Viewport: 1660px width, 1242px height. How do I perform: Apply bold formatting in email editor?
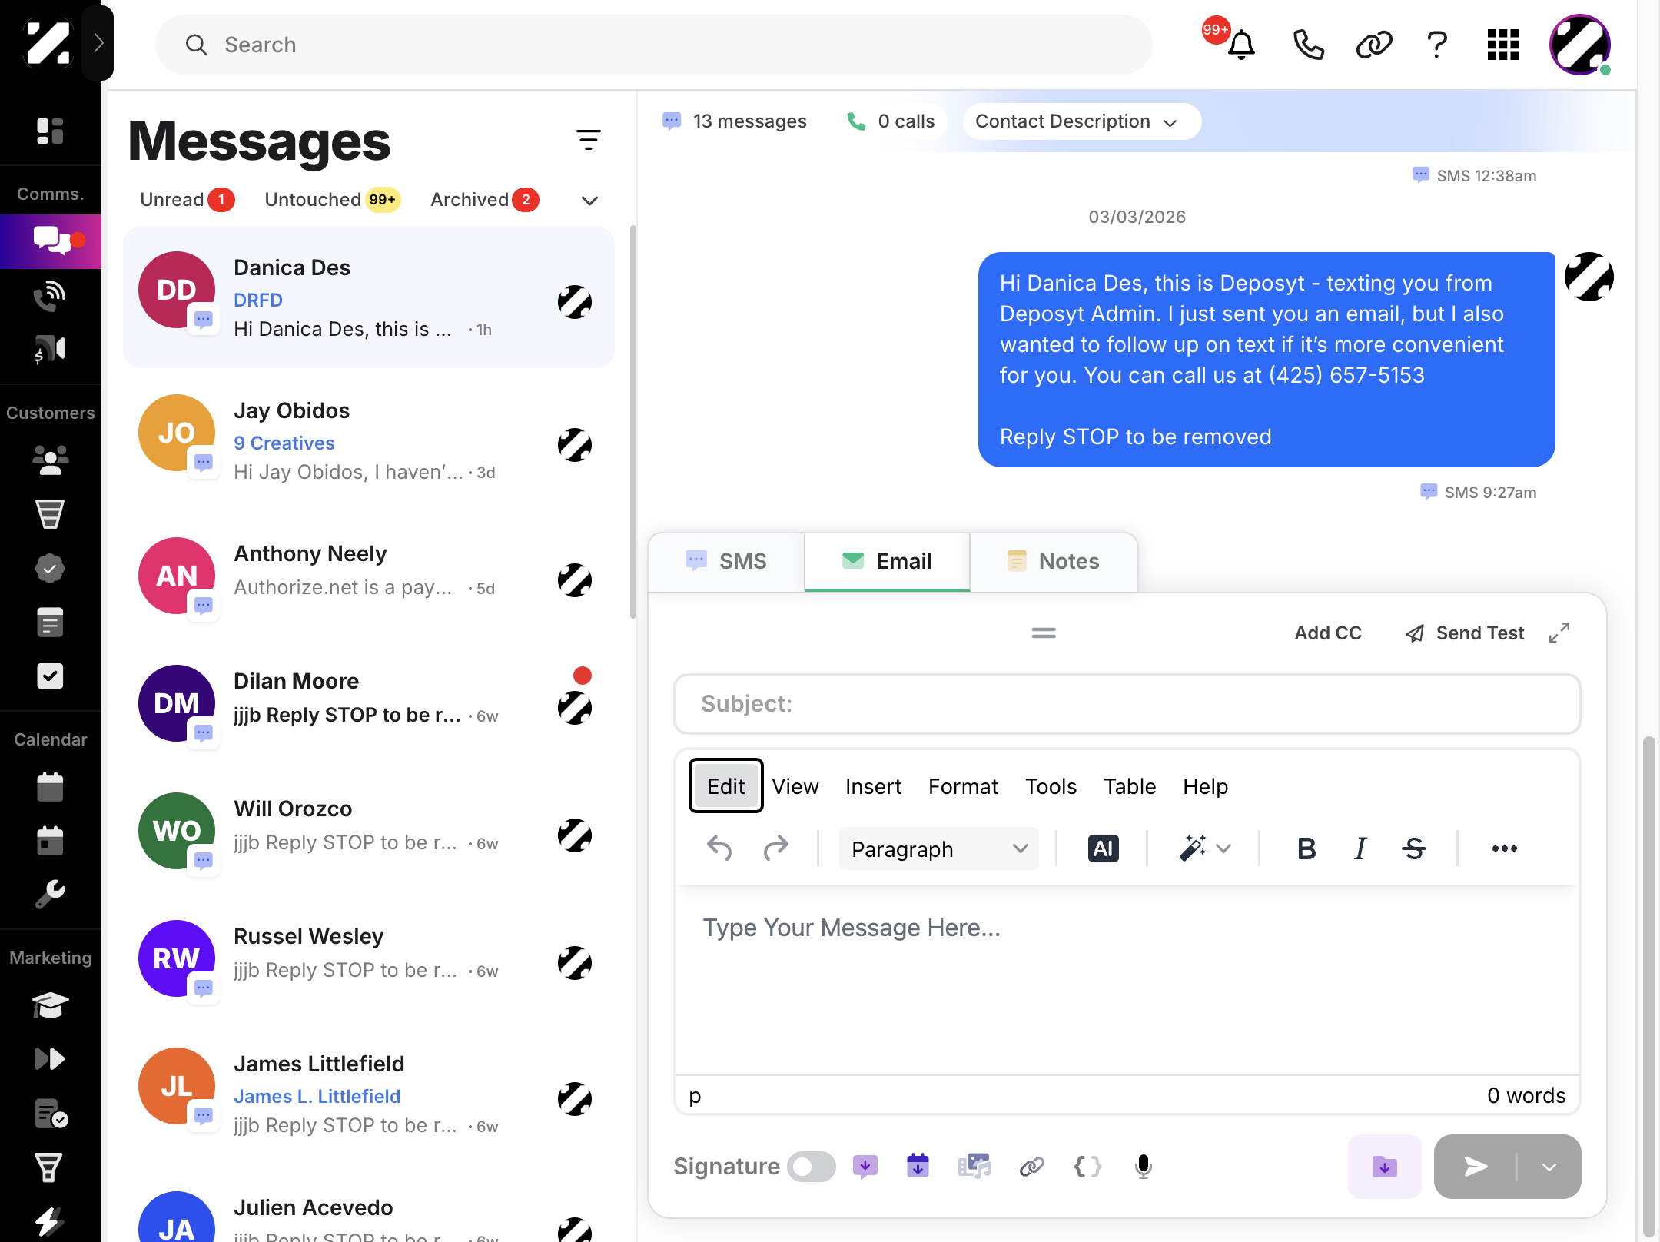click(1306, 848)
